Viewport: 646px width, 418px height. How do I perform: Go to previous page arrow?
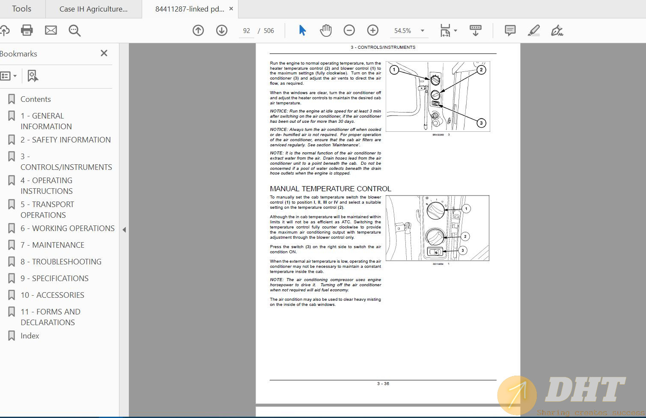[x=198, y=30]
